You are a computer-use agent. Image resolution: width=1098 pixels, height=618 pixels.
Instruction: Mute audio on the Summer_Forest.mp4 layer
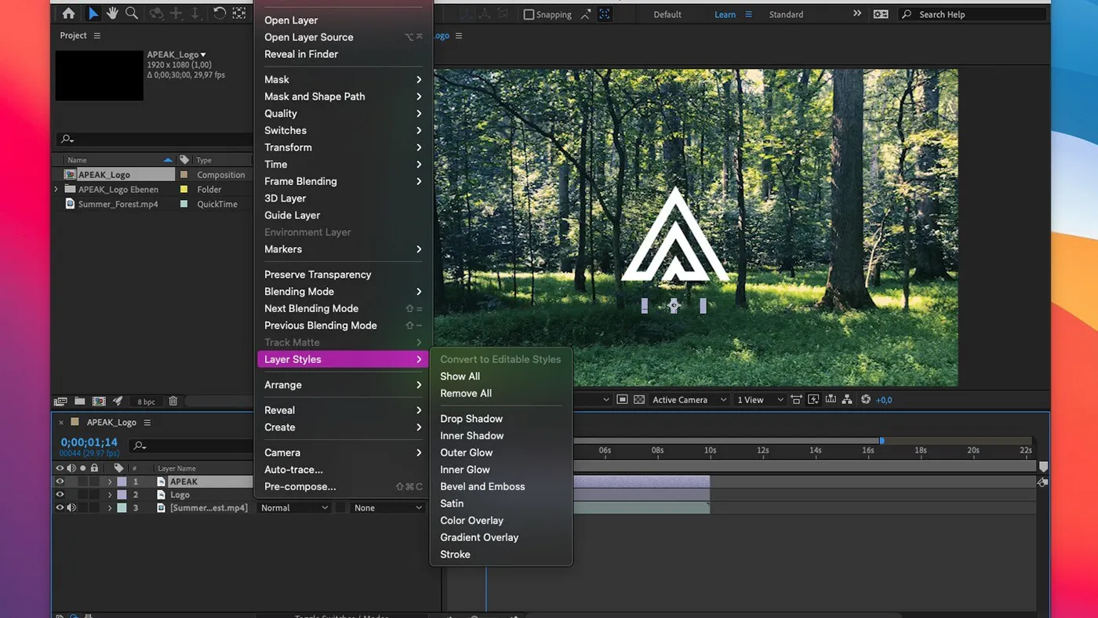click(x=71, y=507)
